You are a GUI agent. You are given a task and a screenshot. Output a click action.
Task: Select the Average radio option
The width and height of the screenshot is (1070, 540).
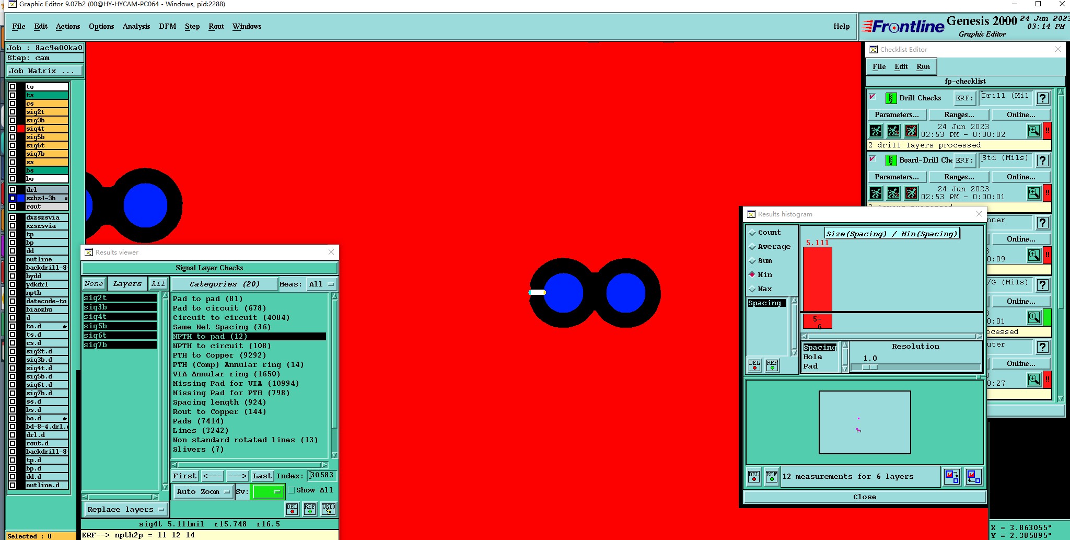click(752, 247)
